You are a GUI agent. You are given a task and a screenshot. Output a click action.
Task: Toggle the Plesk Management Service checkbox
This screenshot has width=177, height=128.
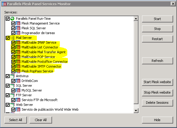[13, 23]
